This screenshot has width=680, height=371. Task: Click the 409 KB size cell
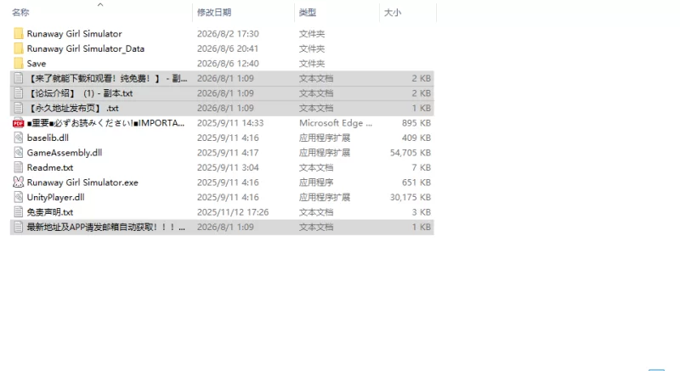[416, 138]
